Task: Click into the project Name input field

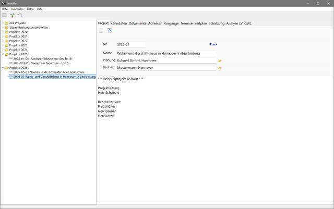Action: click(x=166, y=53)
